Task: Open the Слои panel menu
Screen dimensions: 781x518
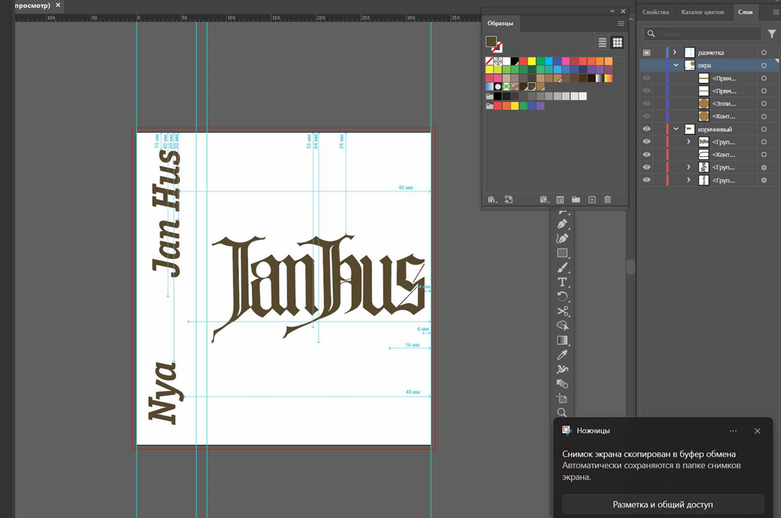Action: [776, 12]
